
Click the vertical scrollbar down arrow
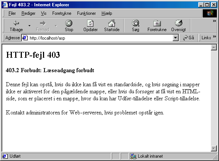[x=214, y=148]
